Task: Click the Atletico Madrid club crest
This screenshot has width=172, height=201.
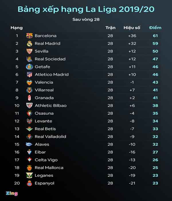Action: (29, 75)
